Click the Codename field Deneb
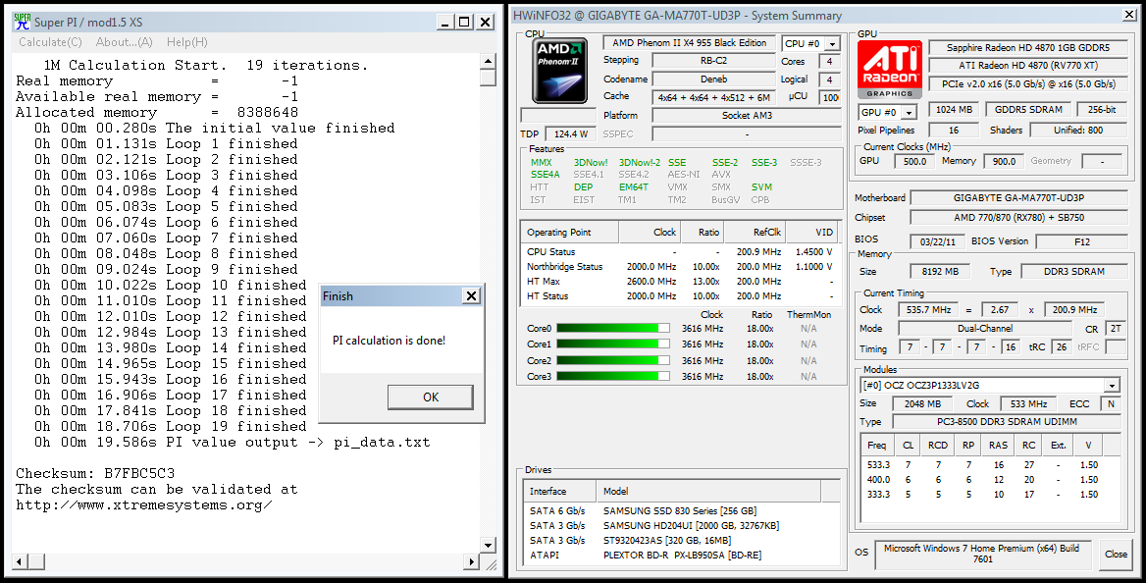 point(713,79)
